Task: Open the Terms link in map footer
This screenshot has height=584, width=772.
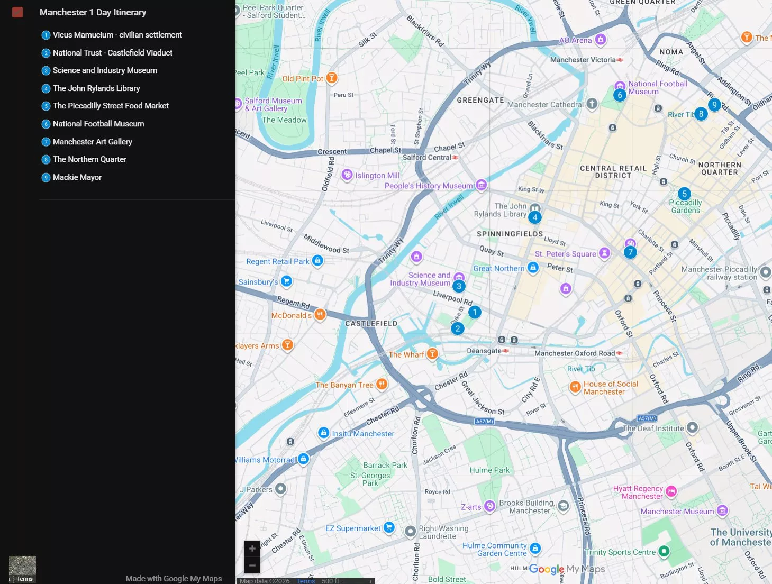Action: point(305,581)
